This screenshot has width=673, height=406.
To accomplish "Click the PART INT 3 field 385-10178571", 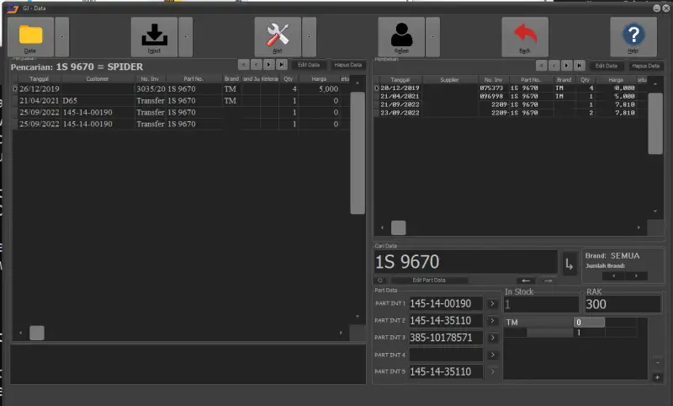I will pos(446,338).
